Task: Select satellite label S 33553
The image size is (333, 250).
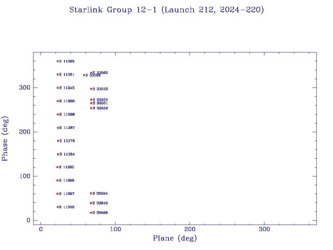Action: 100,89
